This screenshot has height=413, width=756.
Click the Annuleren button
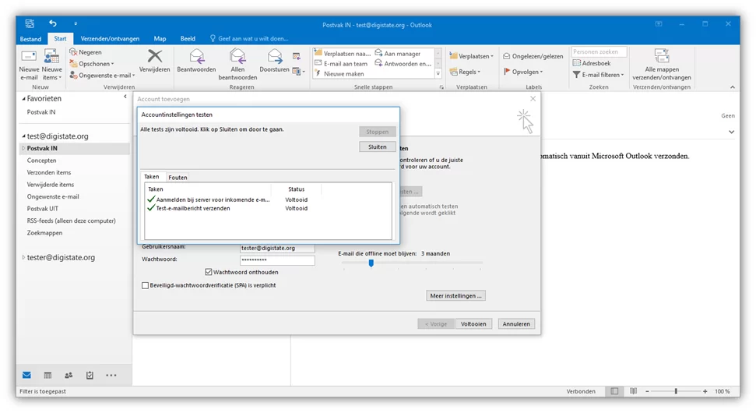tap(516, 323)
